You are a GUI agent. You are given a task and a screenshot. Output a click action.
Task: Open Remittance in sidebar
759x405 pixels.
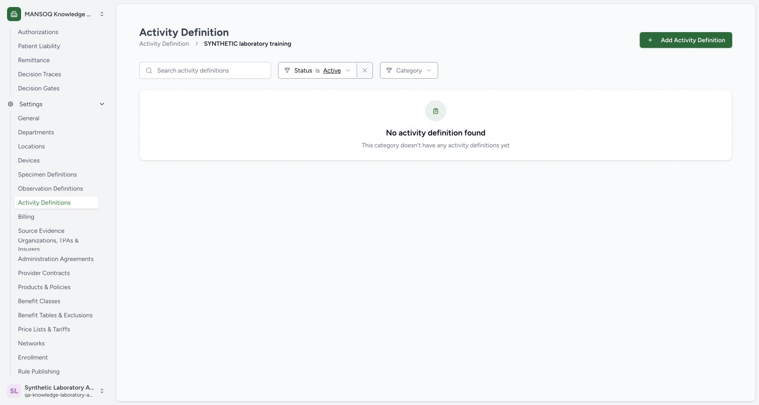point(34,60)
